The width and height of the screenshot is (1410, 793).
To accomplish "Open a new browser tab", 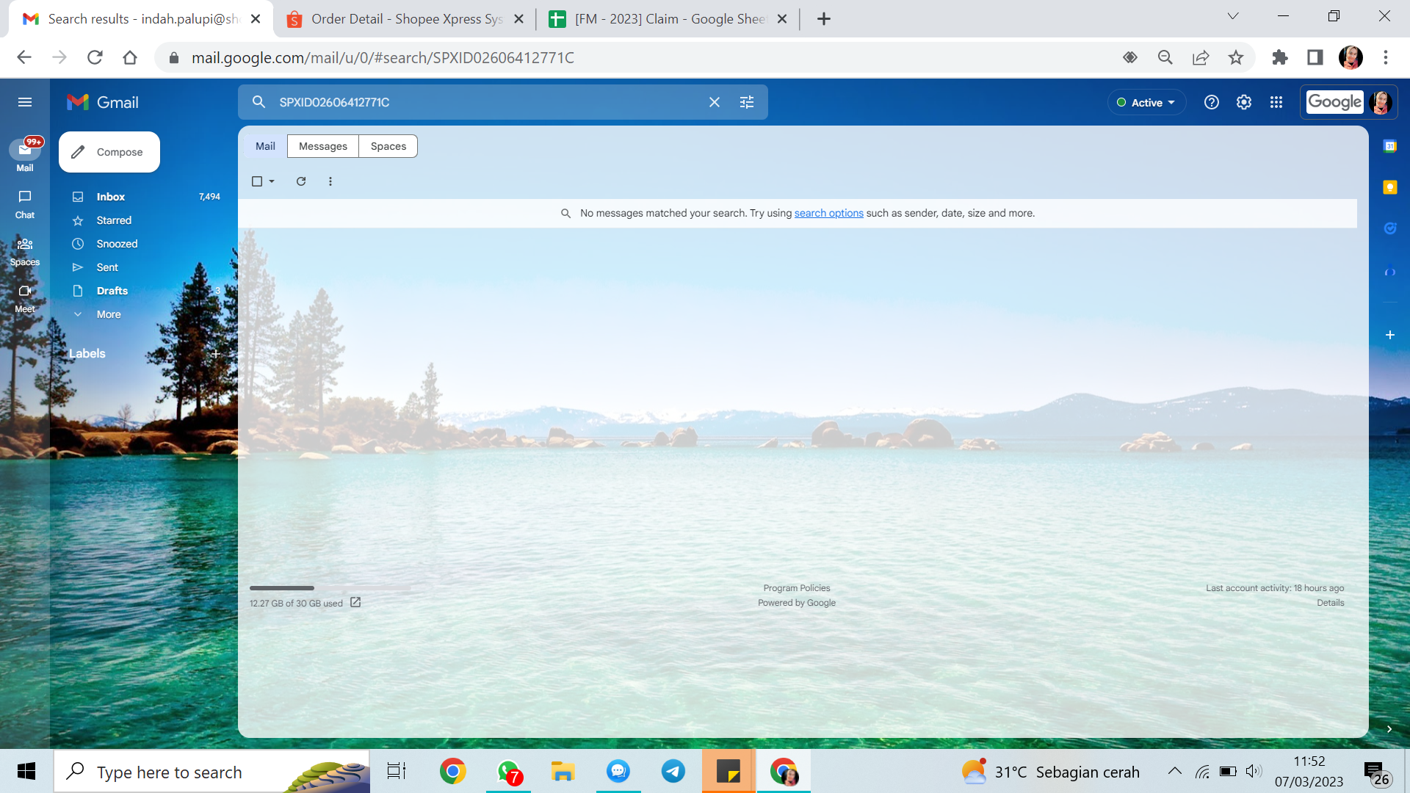I will (824, 19).
